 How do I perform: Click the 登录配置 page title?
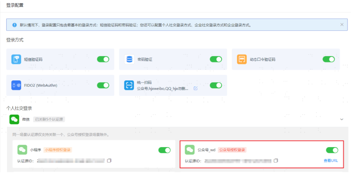(15, 5)
